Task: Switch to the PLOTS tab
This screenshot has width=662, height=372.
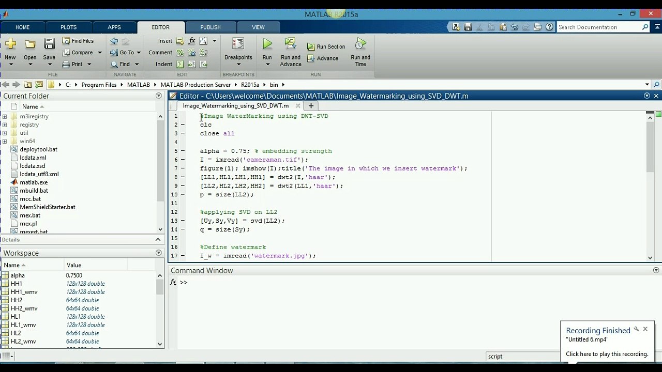Action: click(x=68, y=27)
